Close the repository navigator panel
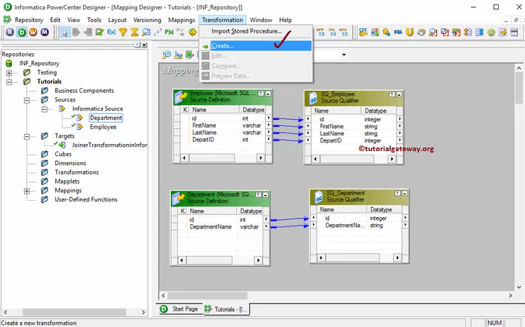This screenshot has height=327, width=525. (144, 45)
